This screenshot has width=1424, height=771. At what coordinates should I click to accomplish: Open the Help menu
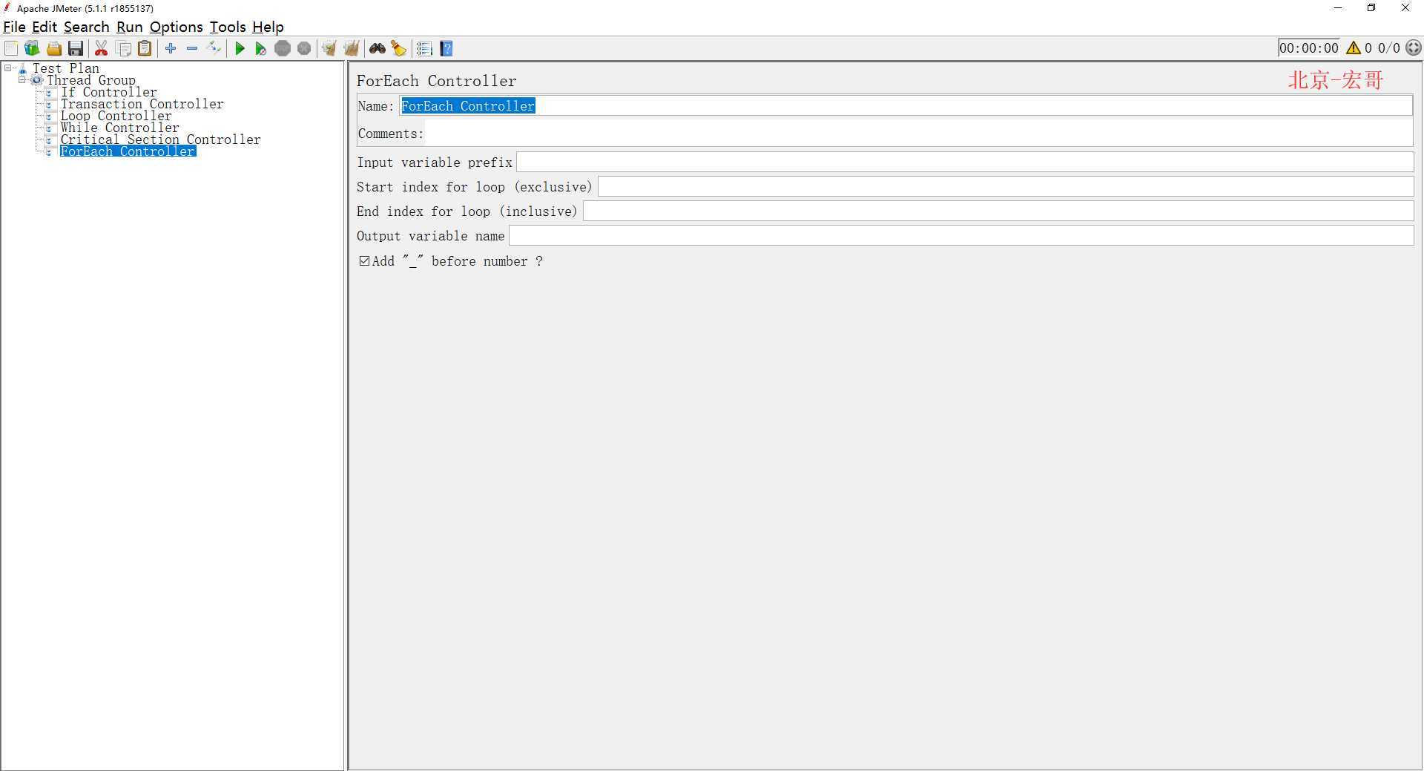point(268,27)
